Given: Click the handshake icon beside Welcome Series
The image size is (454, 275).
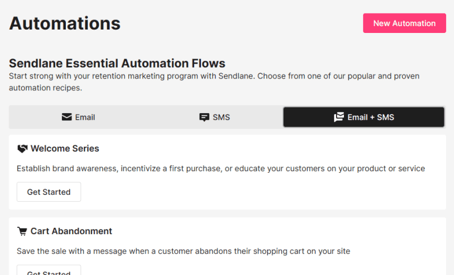Looking at the screenshot, I should tap(22, 149).
